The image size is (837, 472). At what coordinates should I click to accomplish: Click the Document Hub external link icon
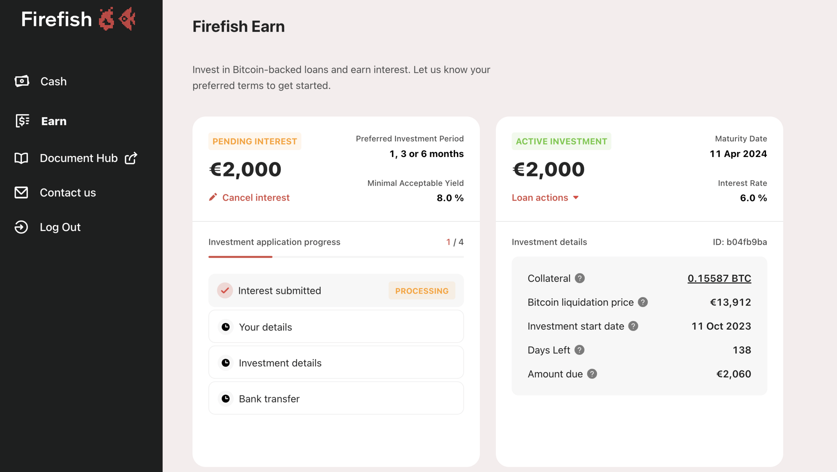pyautogui.click(x=131, y=158)
